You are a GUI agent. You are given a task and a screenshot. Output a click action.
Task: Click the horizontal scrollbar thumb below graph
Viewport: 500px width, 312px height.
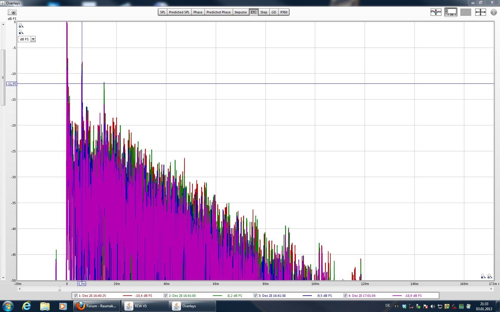[x=60, y=289]
